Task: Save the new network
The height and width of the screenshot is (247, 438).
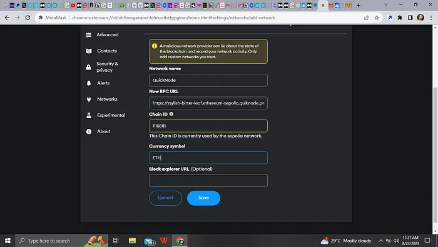Action: (x=203, y=198)
